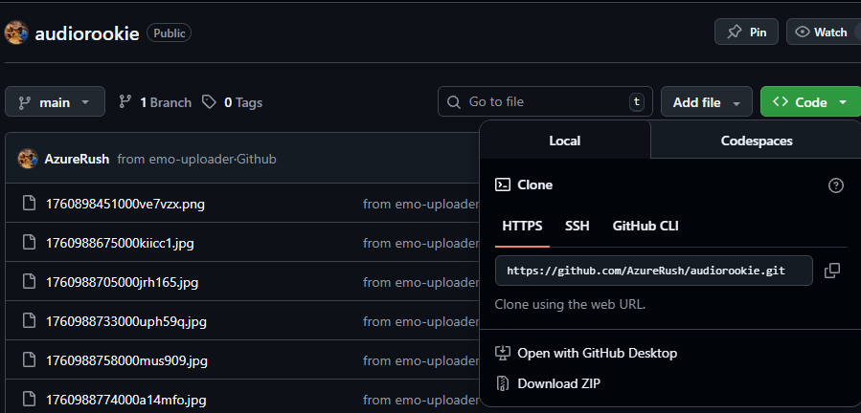Focus the Go to file search field
Viewport: 861px width, 413px height.
pos(545,101)
